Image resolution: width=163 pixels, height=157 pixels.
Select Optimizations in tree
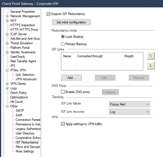coord(19,97)
